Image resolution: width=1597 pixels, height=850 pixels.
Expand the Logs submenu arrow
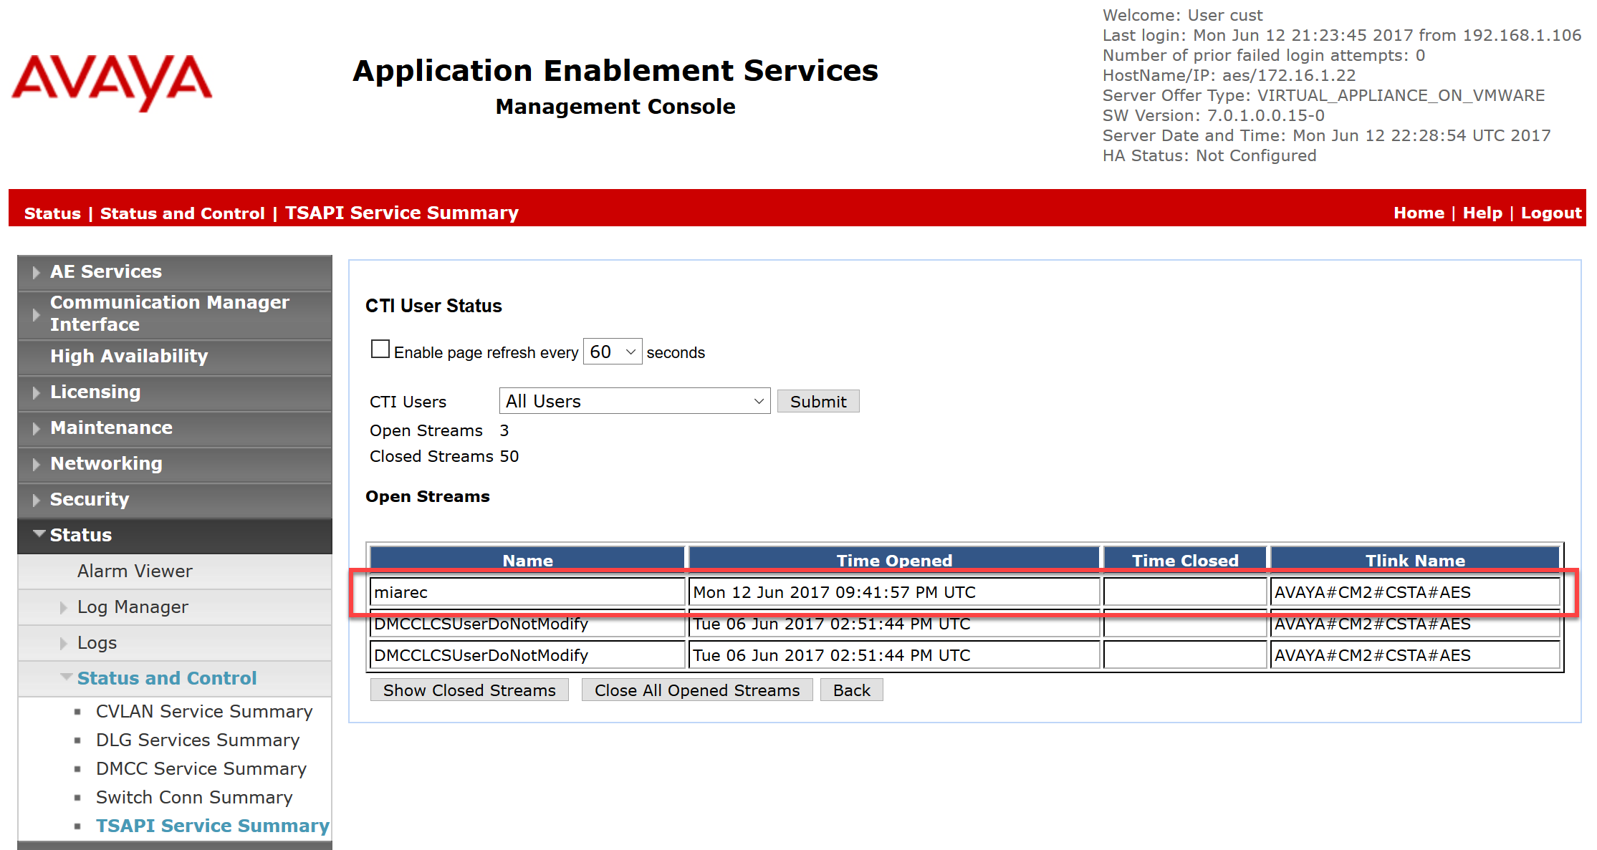point(63,643)
